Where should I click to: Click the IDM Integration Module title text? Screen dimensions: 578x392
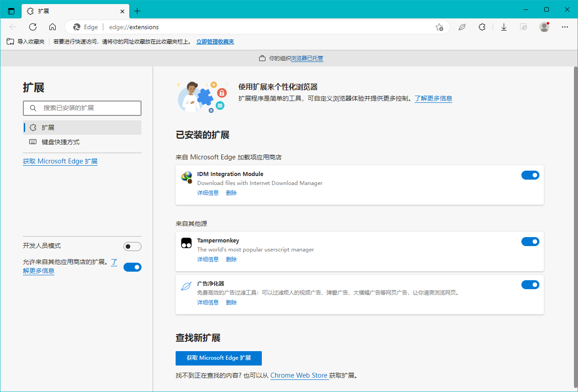coord(230,174)
